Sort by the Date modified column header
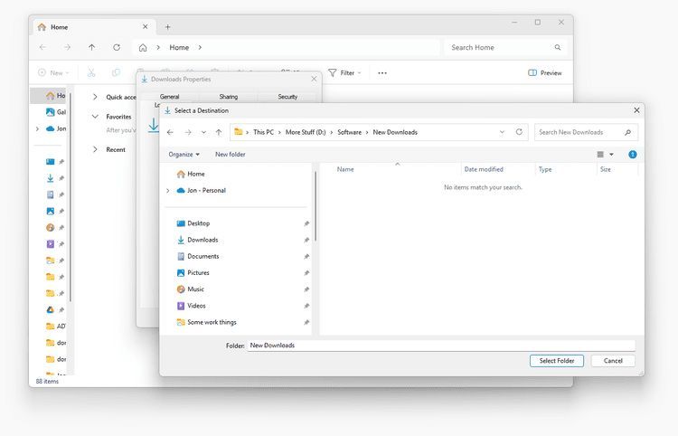The image size is (678, 436). pyautogui.click(x=484, y=169)
